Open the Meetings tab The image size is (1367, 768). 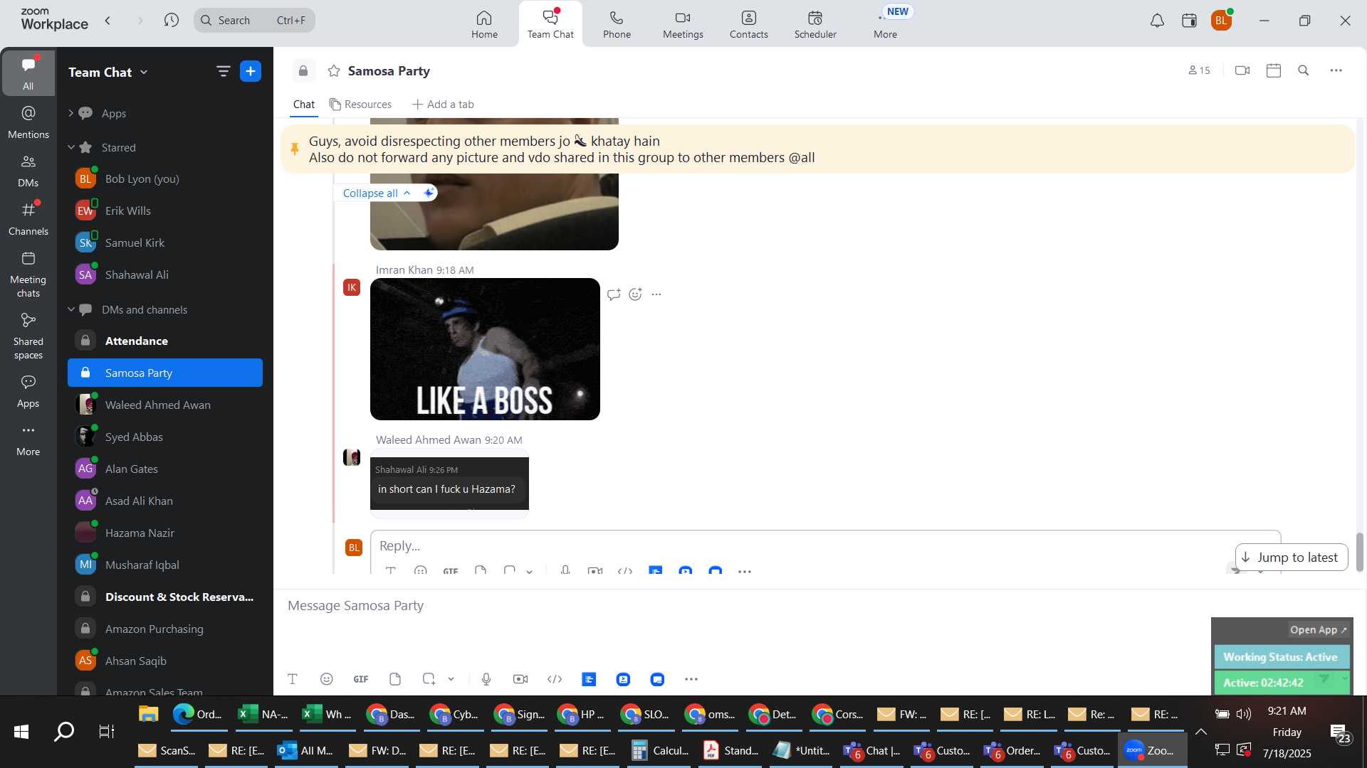[683, 24]
